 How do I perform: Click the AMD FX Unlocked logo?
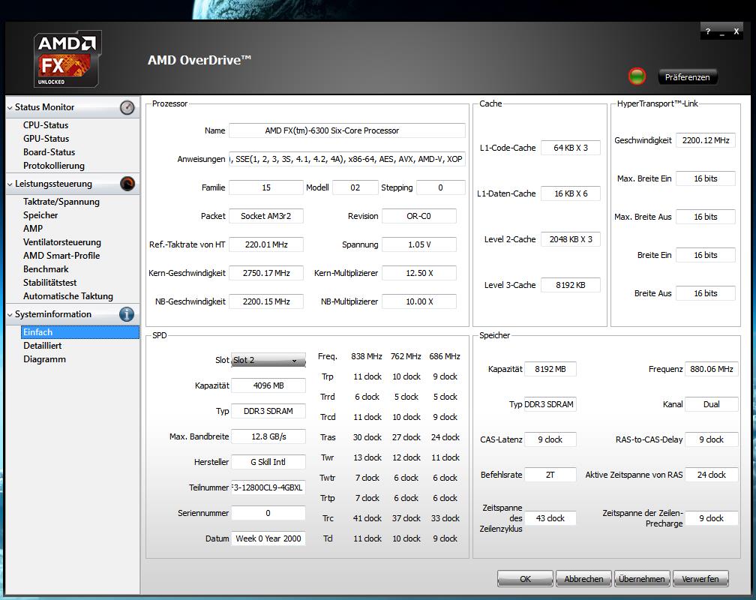(x=67, y=59)
